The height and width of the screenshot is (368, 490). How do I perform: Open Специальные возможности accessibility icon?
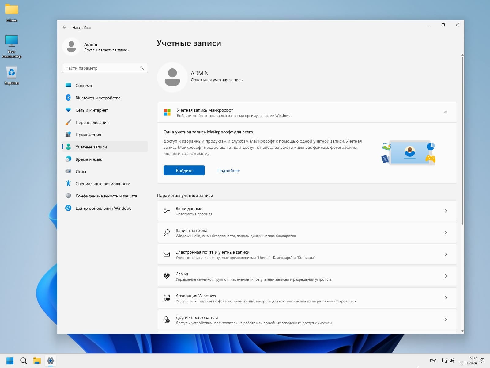68,184
